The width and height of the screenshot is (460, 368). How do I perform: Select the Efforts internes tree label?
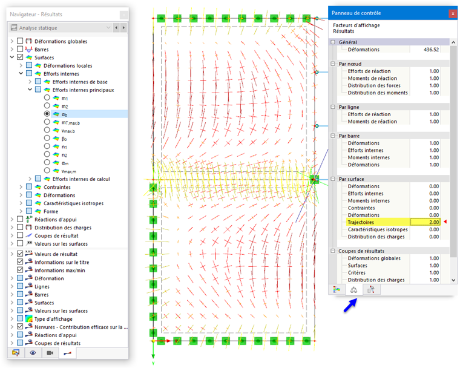pyautogui.click(x=61, y=74)
